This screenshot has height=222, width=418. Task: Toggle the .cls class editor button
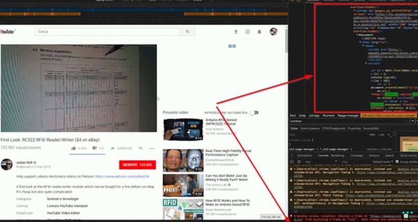[x=381, y=135]
